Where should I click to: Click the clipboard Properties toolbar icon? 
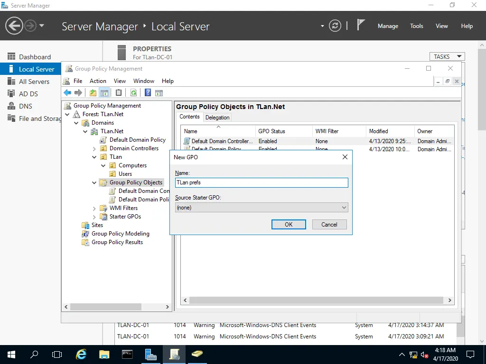point(118,92)
